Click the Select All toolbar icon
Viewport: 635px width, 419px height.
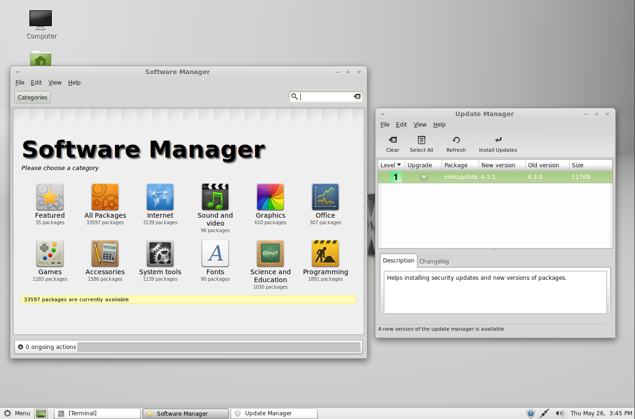[x=422, y=140]
